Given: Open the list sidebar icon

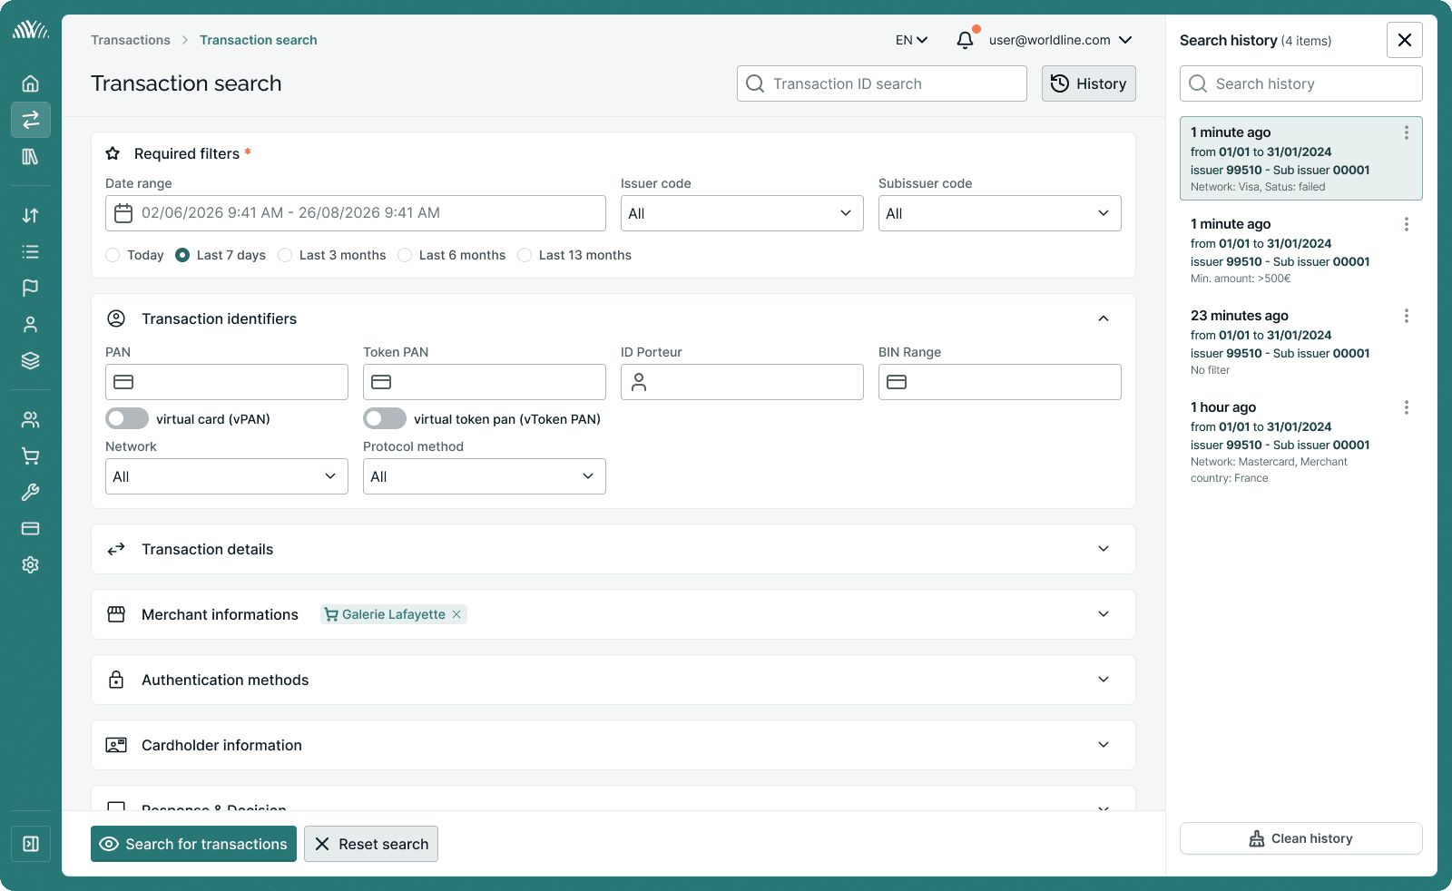Looking at the screenshot, I should pos(30,251).
